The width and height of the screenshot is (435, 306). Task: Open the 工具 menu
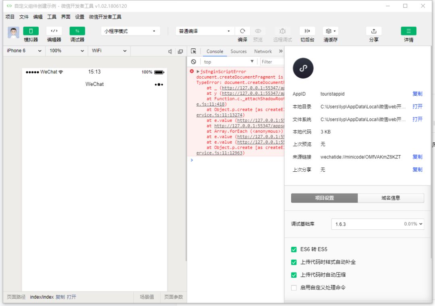pyautogui.click(x=52, y=17)
